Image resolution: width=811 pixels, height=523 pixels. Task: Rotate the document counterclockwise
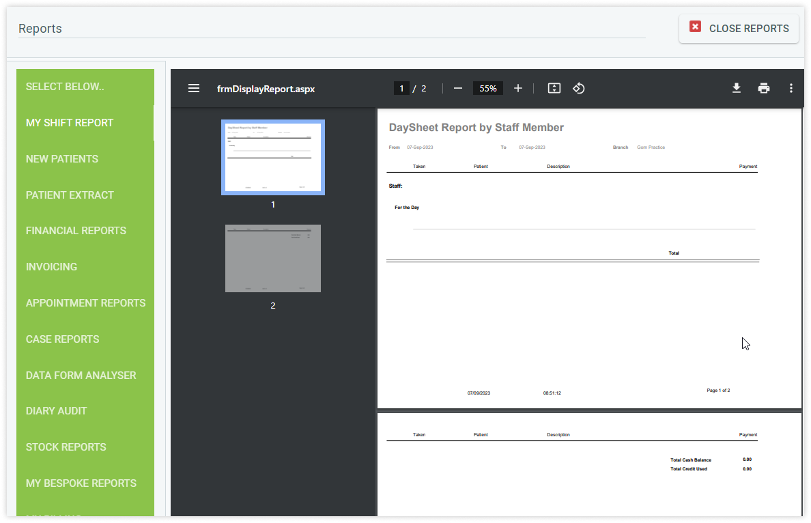pyautogui.click(x=579, y=89)
